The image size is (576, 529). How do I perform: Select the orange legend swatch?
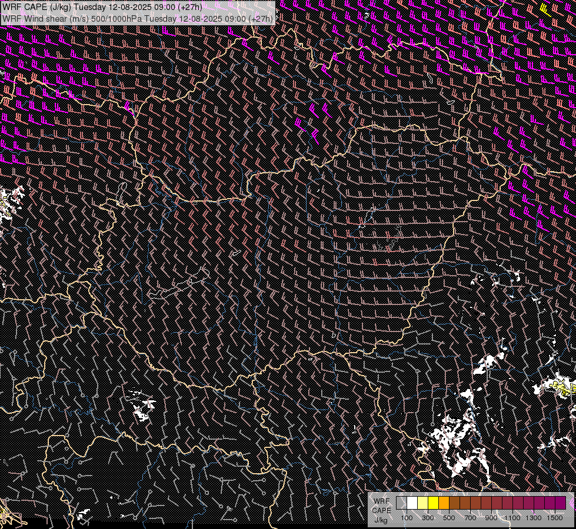pos(444,503)
